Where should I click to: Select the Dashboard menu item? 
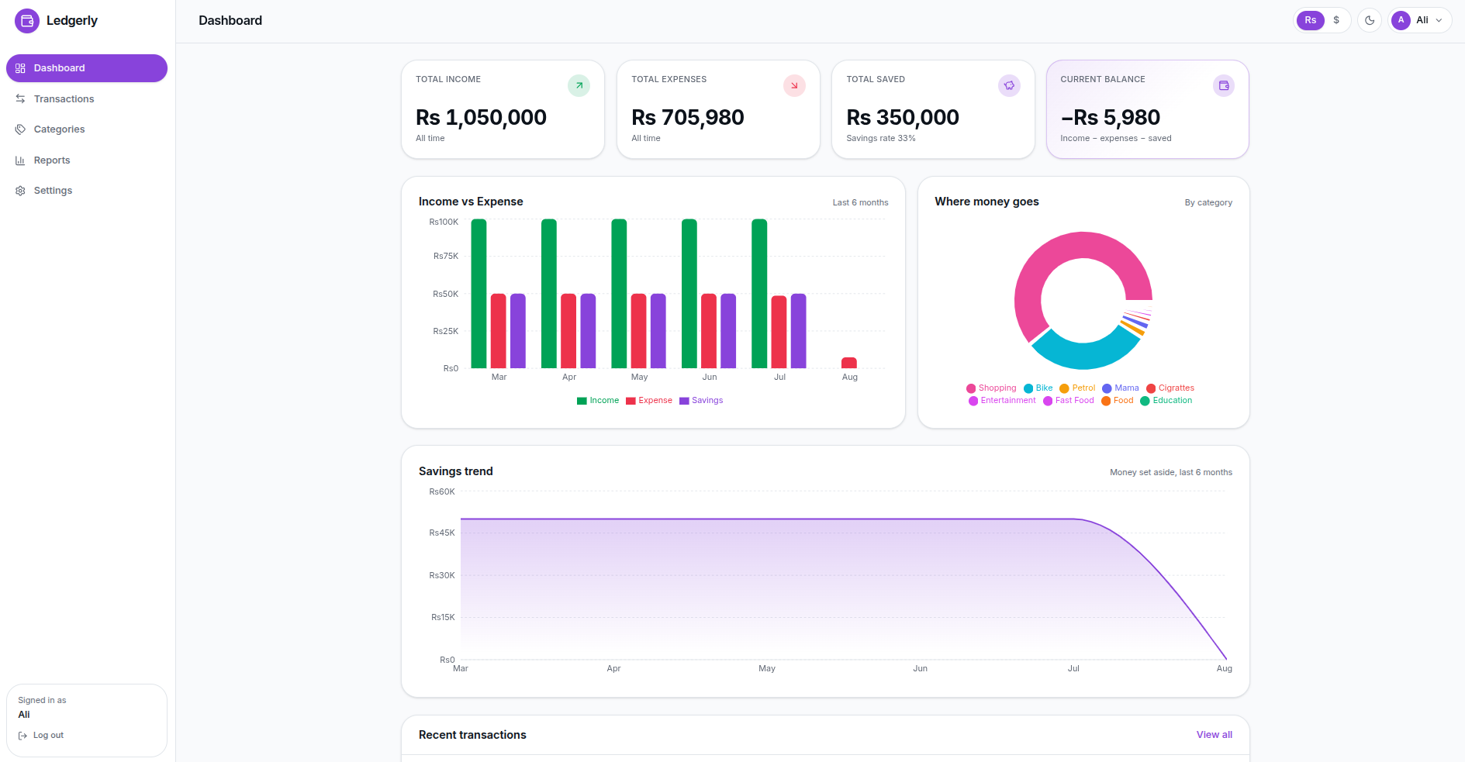pos(87,68)
